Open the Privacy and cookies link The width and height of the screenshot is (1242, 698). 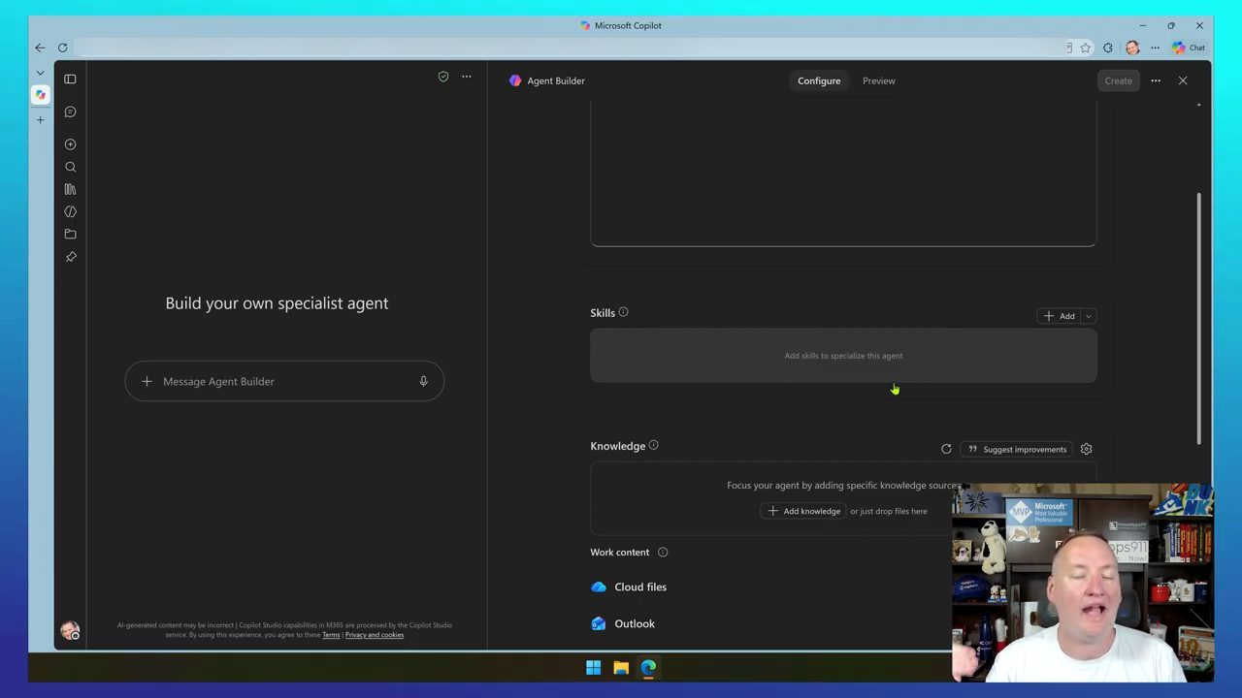point(375,635)
